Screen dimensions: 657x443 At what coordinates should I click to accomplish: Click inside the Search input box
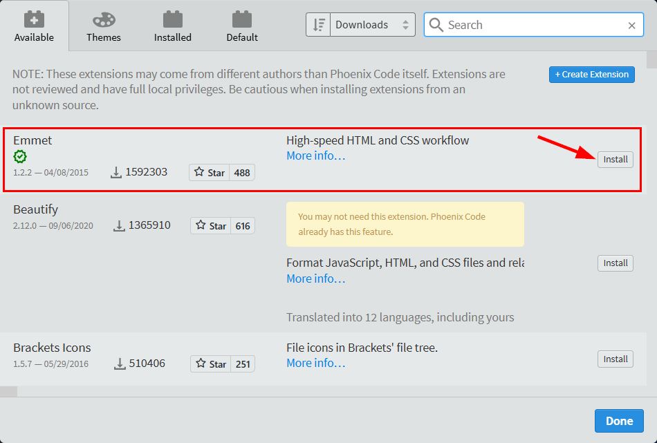pos(533,25)
